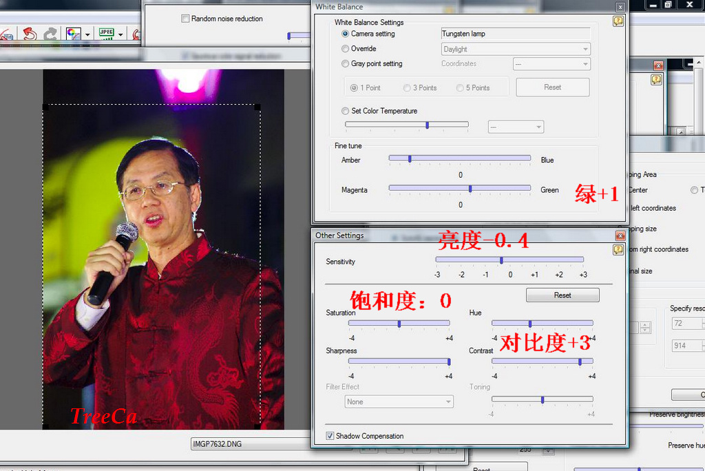The image size is (705, 471).
Task: Select Gray point setting radio button
Action: pyautogui.click(x=346, y=64)
